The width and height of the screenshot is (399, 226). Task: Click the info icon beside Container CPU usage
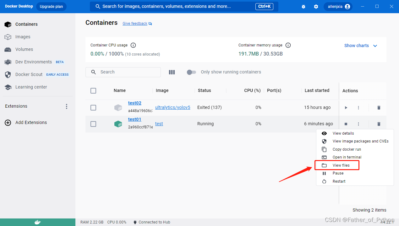click(133, 45)
